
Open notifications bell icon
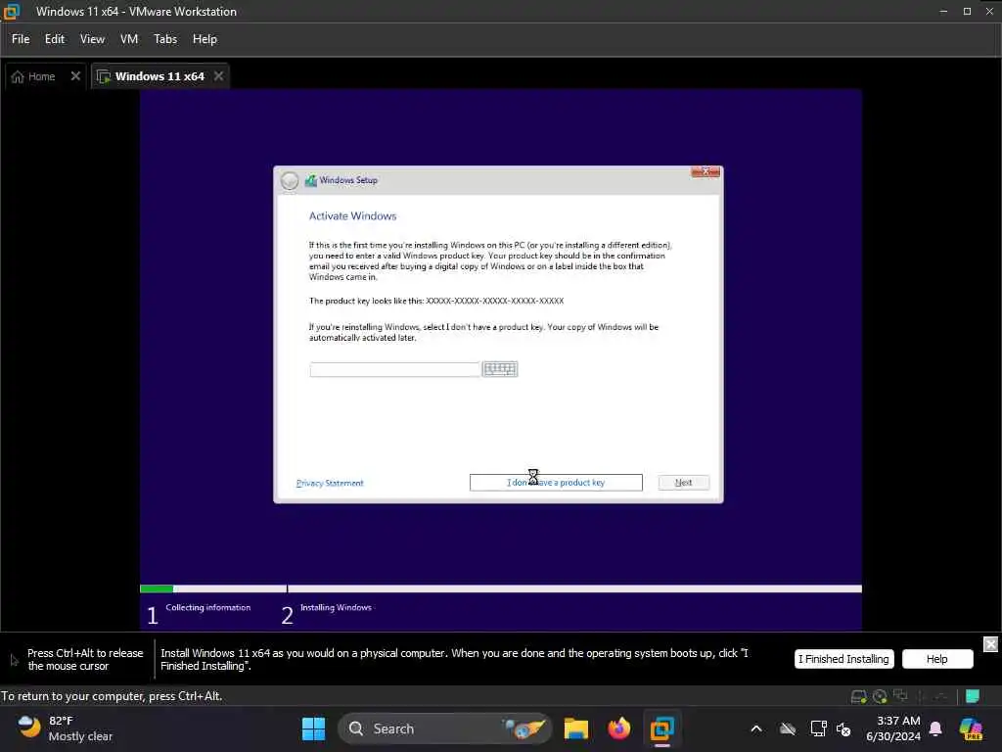935,728
